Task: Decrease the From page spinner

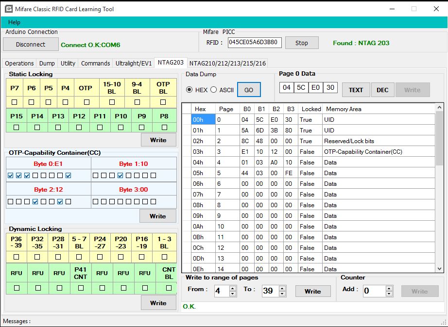Action: pyautogui.click(x=233, y=294)
